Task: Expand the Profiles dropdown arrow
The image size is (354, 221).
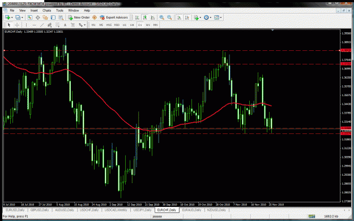Action: [22, 18]
